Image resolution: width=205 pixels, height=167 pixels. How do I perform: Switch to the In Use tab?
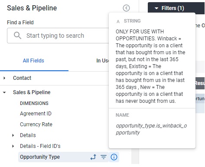point(102,61)
